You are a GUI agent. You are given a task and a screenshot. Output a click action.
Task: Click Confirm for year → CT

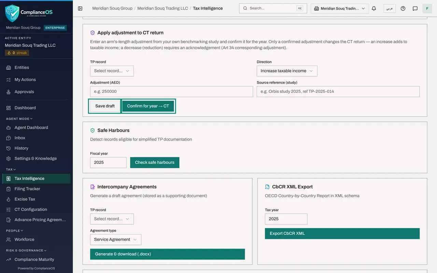click(x=148, y=106)
